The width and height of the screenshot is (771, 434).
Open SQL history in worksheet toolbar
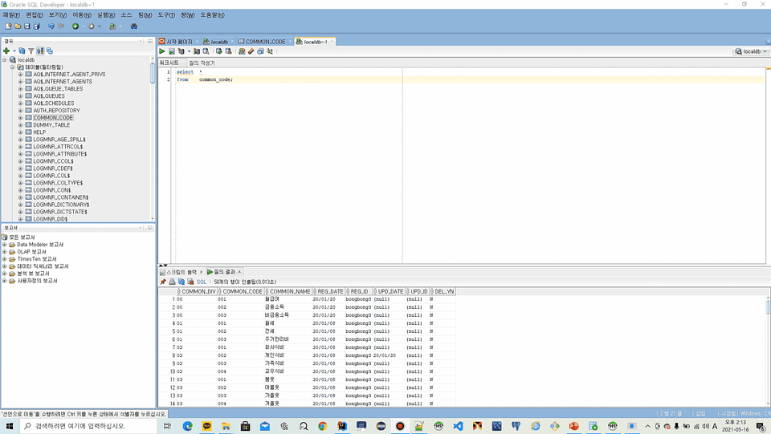pyautogui.click(x=260, y=51)
